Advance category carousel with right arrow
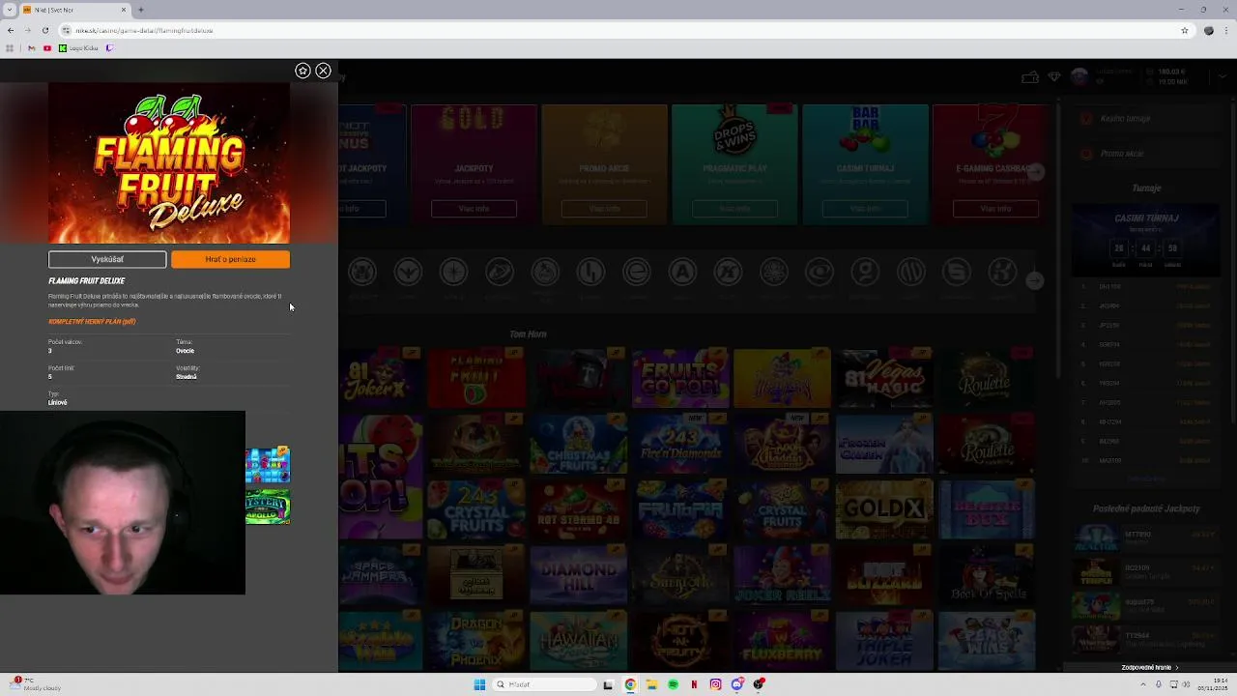Image resolution: width=1237 pixels, height=696 pixels. tap(1035, 173)
